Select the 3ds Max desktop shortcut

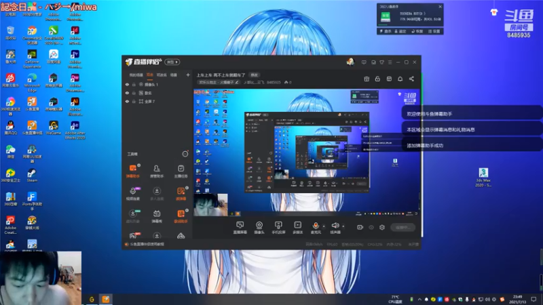coord(483,177)
